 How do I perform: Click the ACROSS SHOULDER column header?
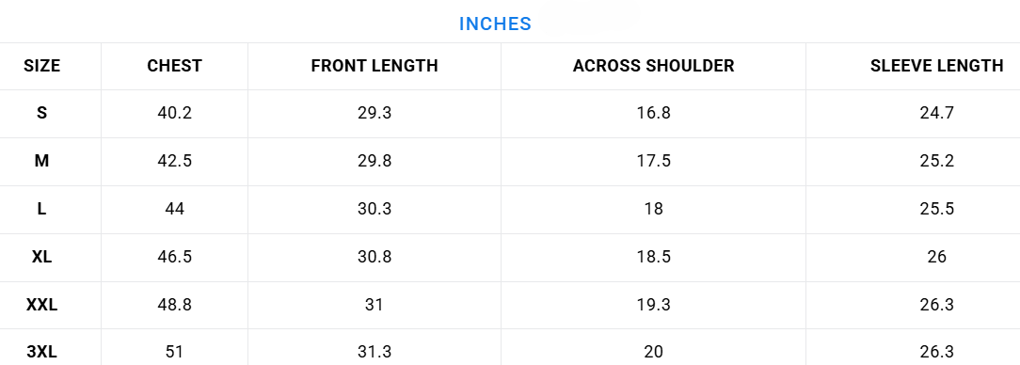click(653, 66)
